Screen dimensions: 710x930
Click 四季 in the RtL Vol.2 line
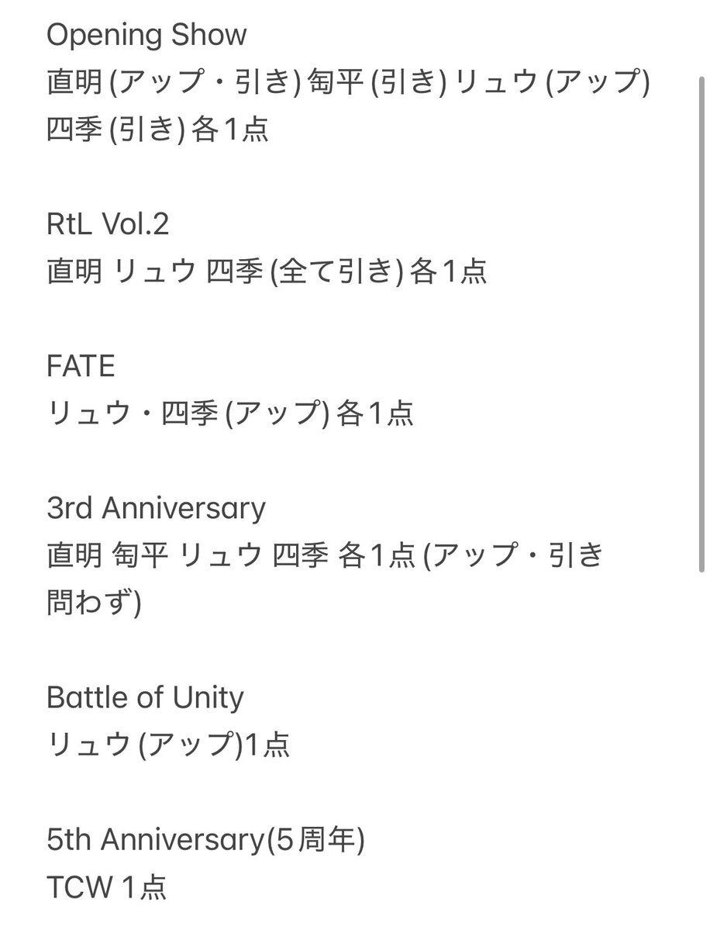(x=235, y=271)
